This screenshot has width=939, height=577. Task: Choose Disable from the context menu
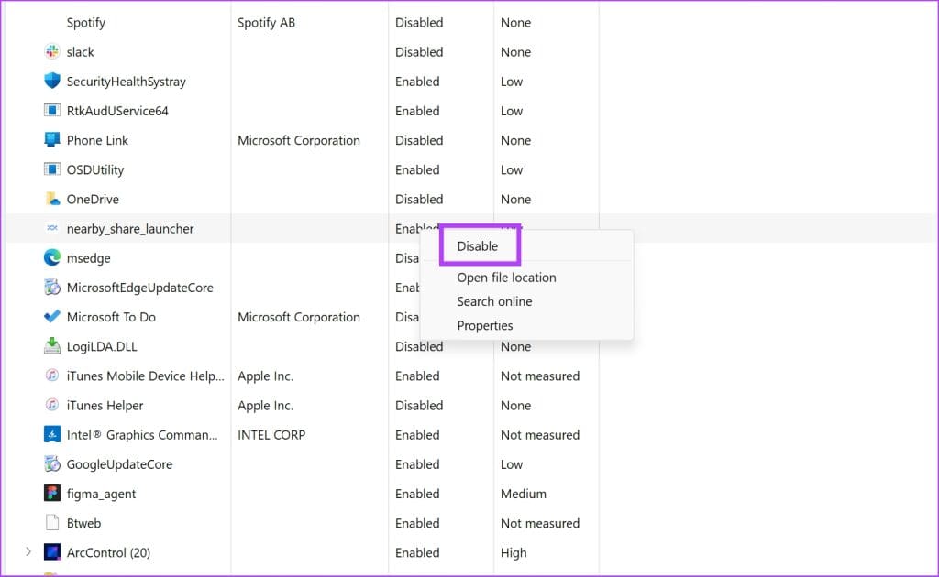click(478, 245)
